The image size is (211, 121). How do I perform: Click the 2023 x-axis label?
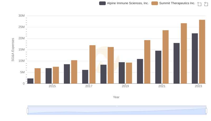[x=199, y=86]
